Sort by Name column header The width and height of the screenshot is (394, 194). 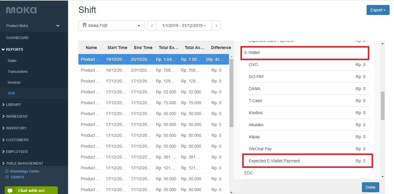91,48
